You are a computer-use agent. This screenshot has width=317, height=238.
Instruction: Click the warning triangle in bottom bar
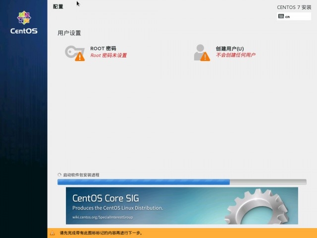[x=53, y=233]
